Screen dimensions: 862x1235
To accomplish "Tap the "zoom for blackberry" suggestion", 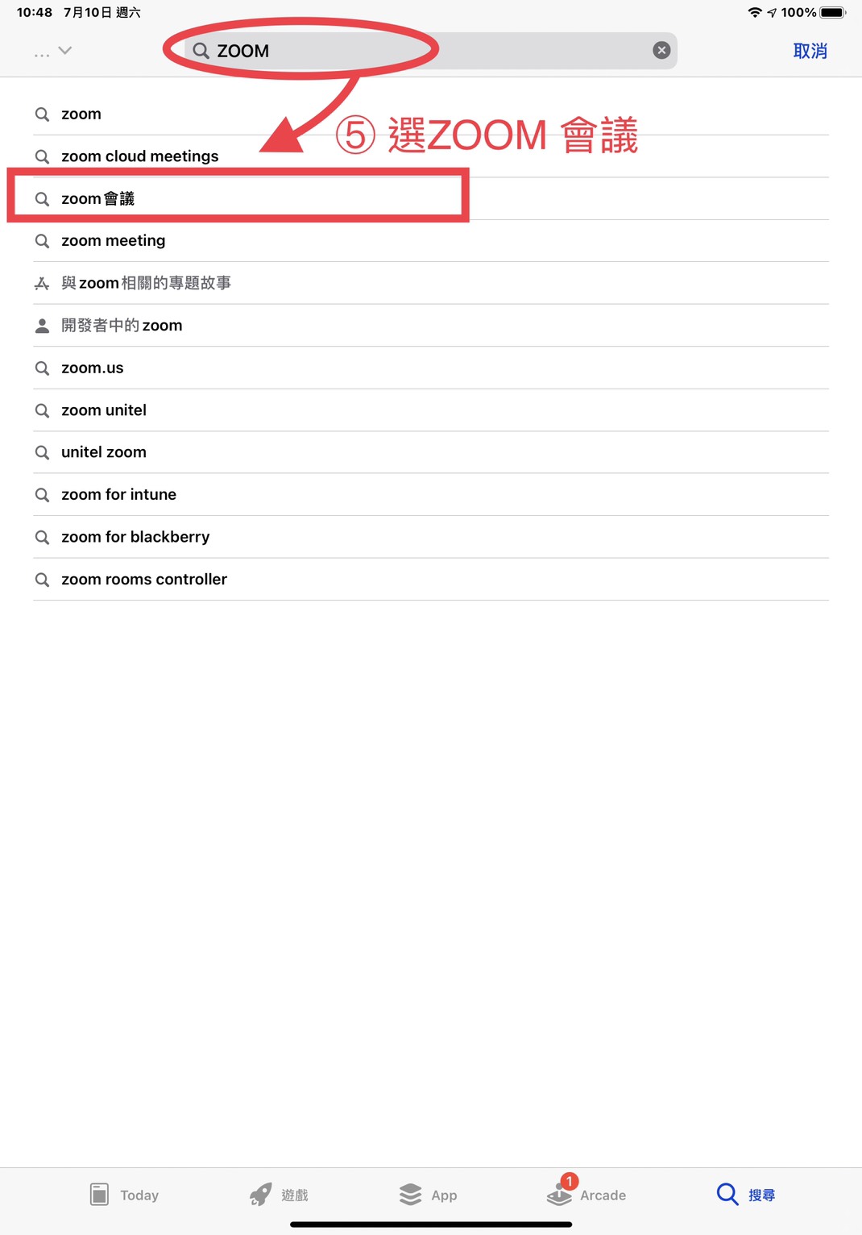I will tap(135, 537).
